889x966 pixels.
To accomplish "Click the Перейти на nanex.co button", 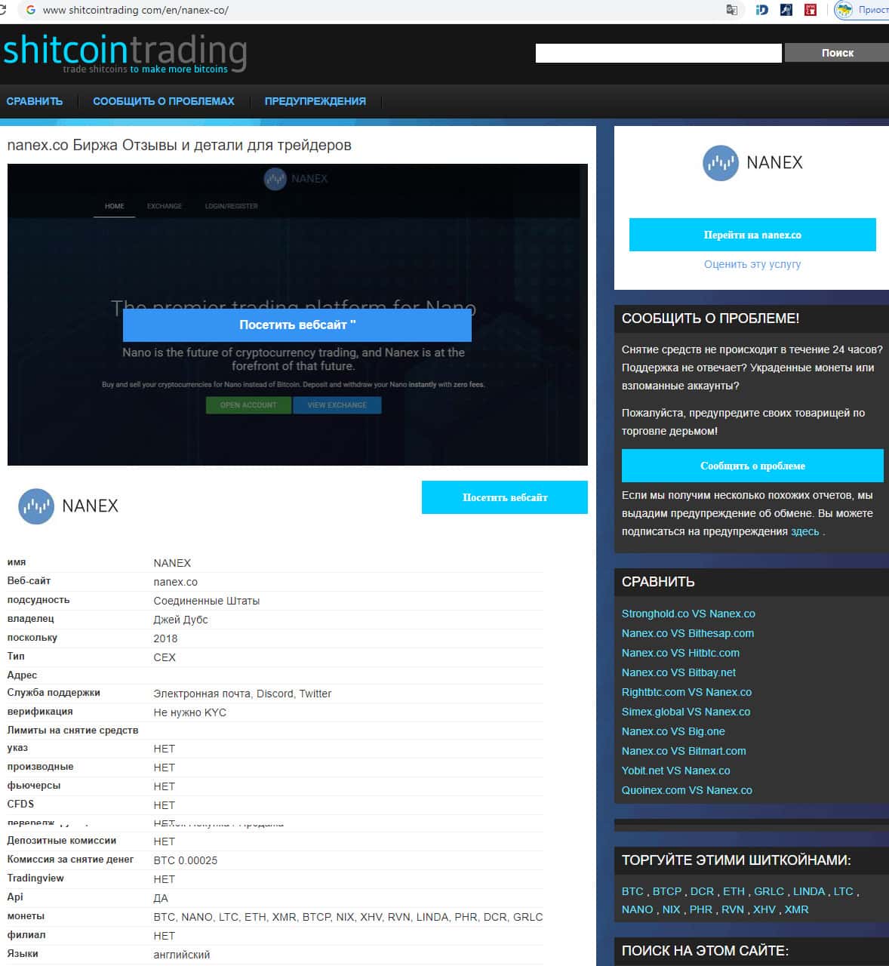I will (752, 235).
